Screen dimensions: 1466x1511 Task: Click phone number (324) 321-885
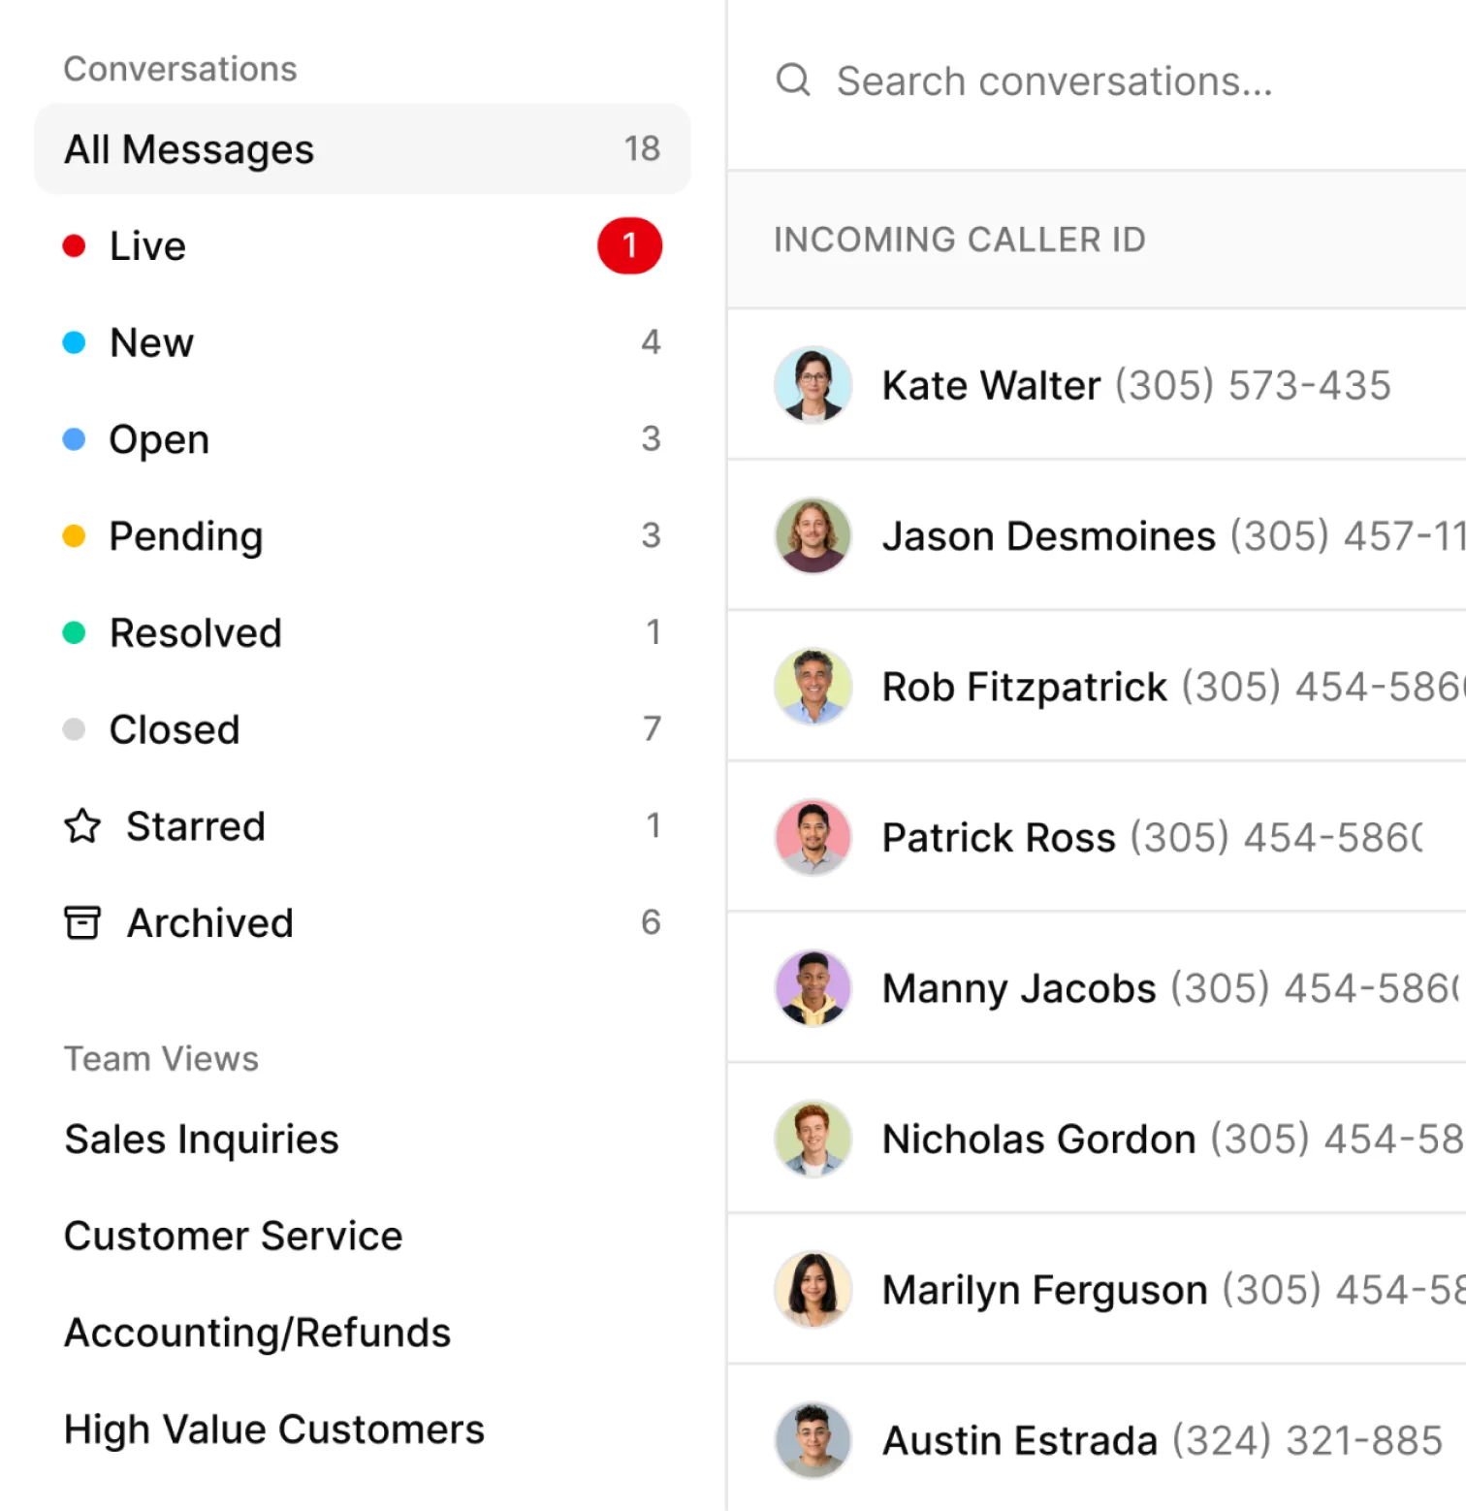(1307, 1441)
